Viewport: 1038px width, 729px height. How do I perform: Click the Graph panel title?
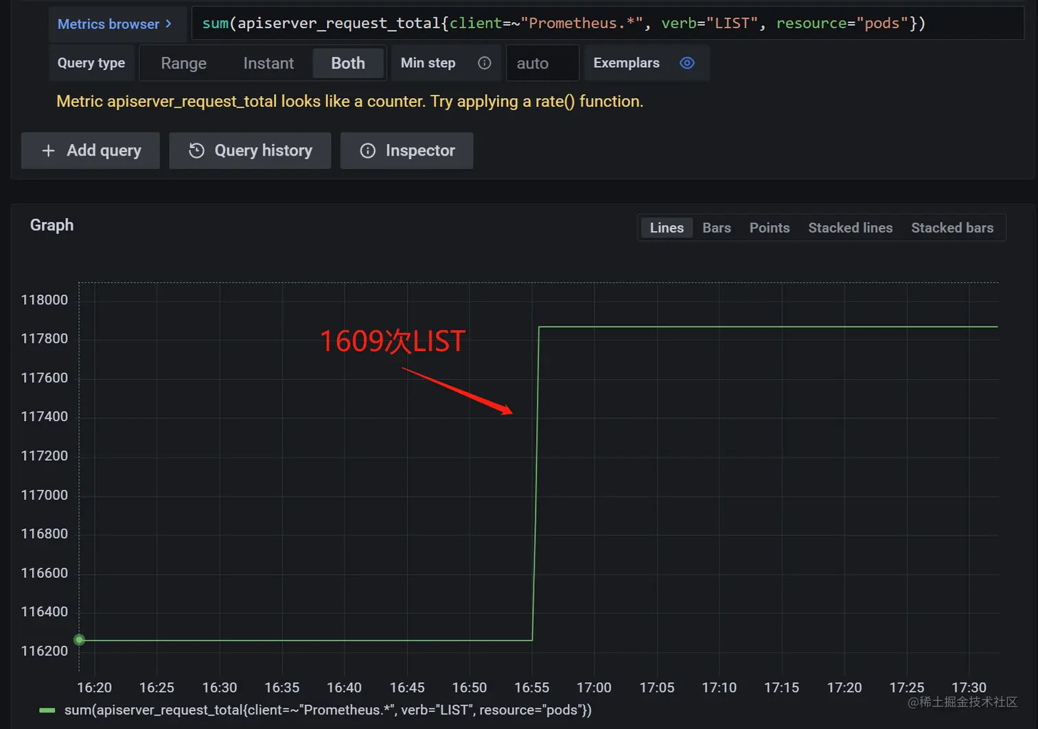[x=52, y=225]
